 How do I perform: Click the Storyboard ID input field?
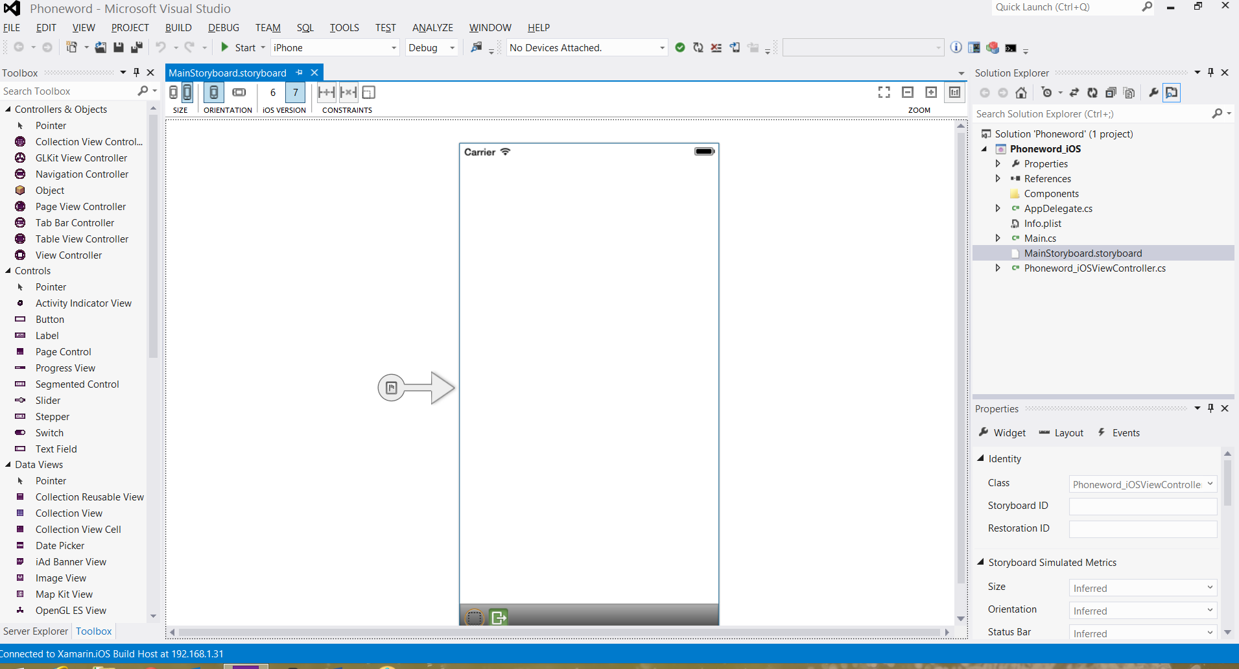click(x=1142, y=506)
